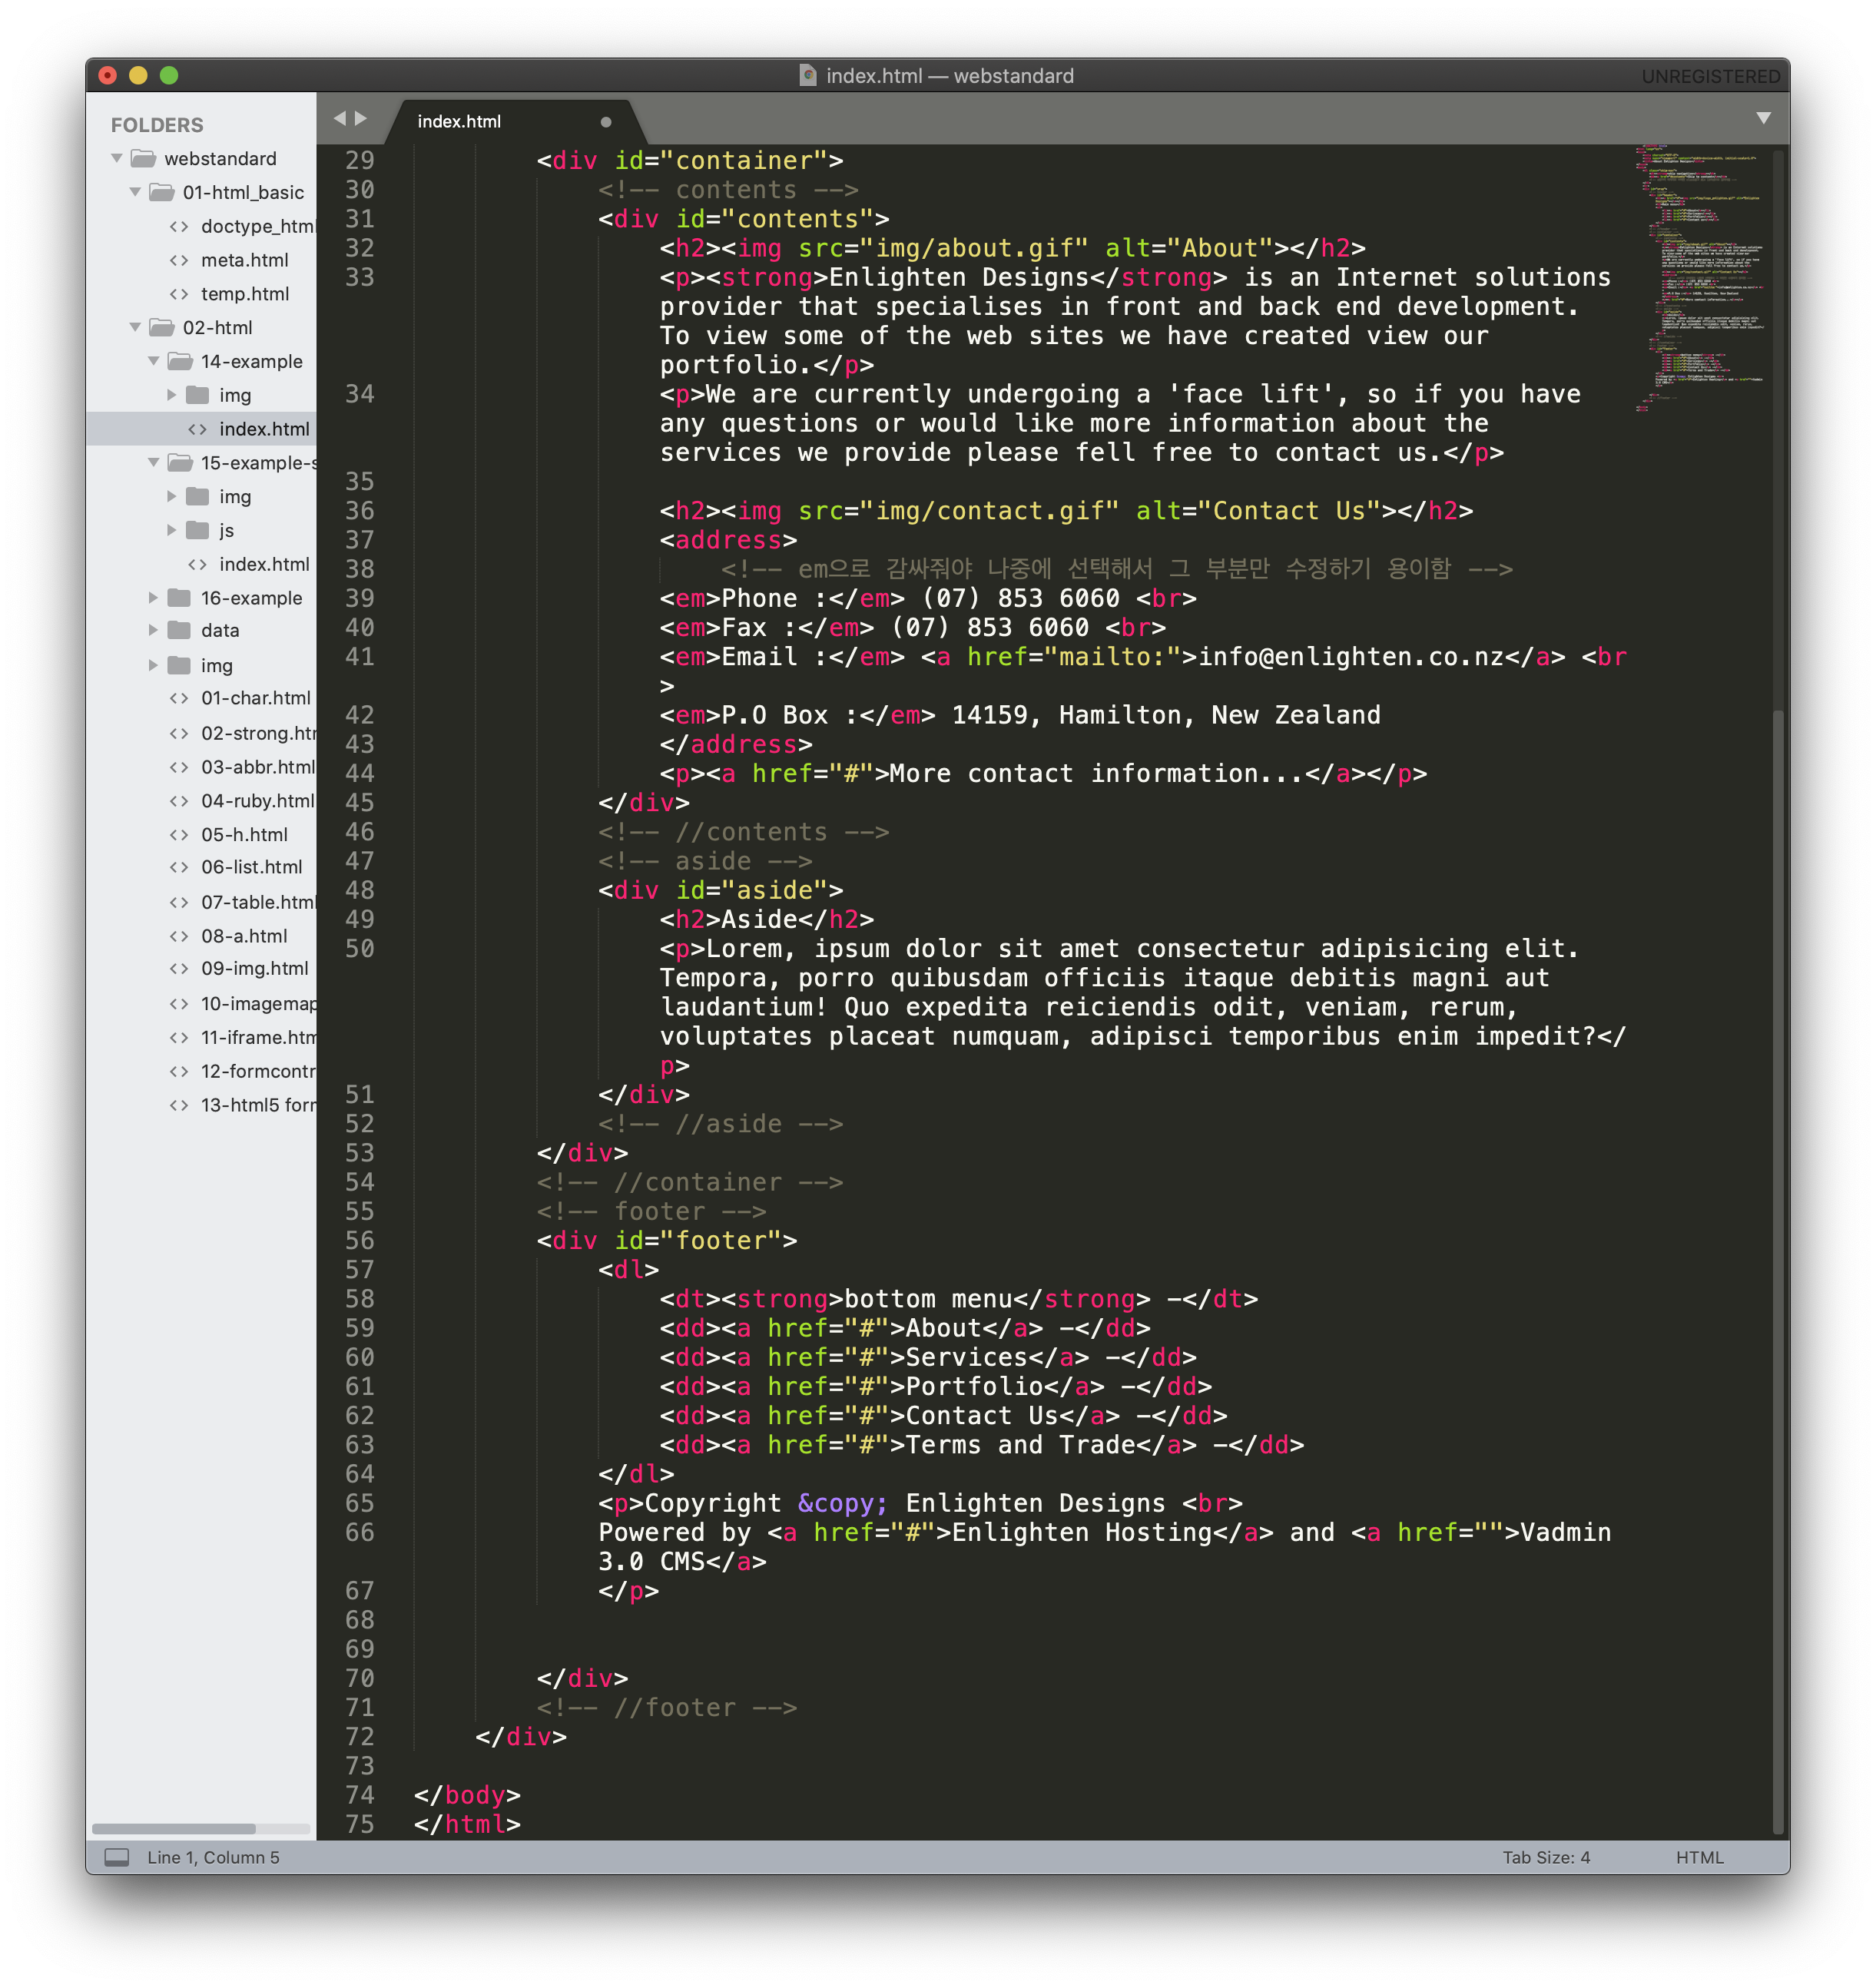Click the file icon next to meta.html
1876x1988 pixels.
point(179,260)
